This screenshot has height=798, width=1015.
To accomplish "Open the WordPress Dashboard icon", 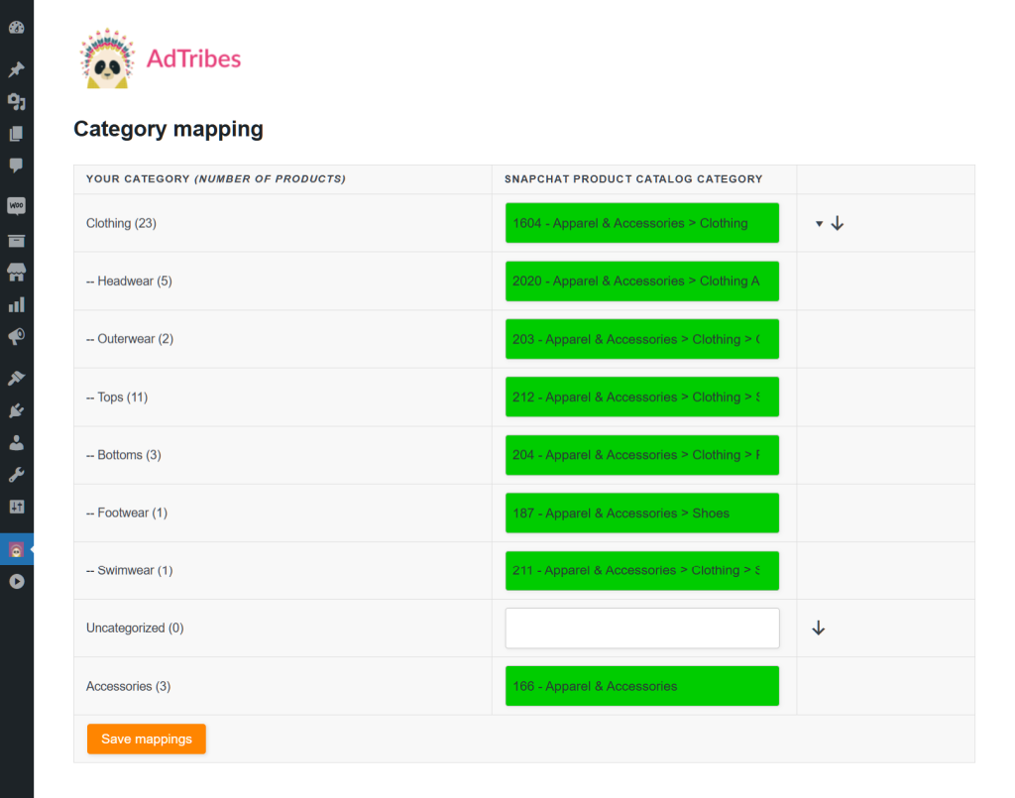I will [x=16, y=27].
